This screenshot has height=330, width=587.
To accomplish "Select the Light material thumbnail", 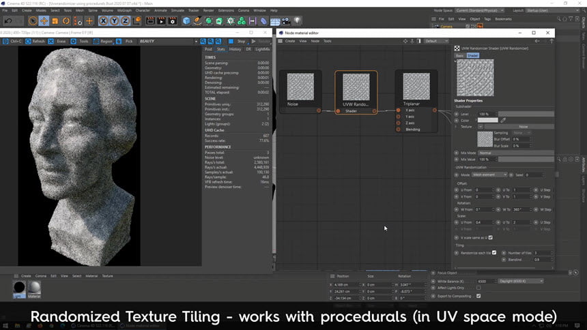I will pyautogui.click(x=19, y=290).
